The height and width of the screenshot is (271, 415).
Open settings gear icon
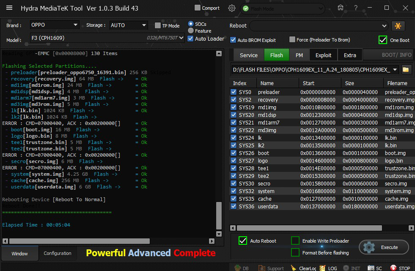coord(232,8)
